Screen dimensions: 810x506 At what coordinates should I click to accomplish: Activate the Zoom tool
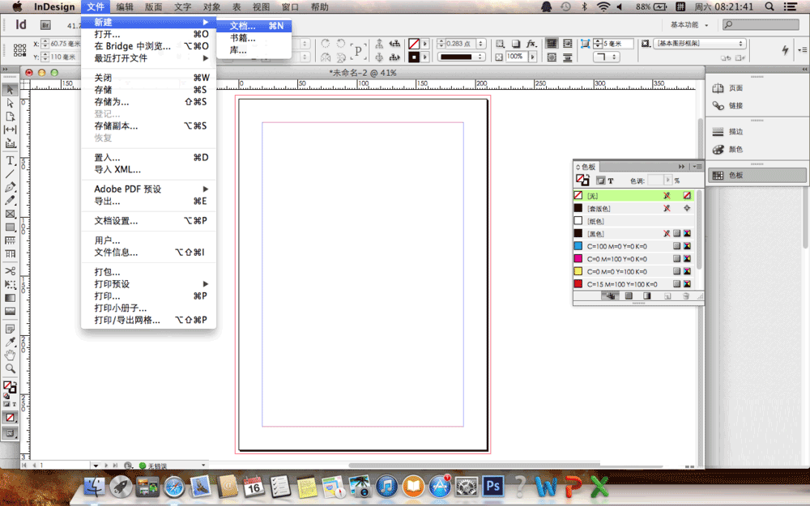8,366
